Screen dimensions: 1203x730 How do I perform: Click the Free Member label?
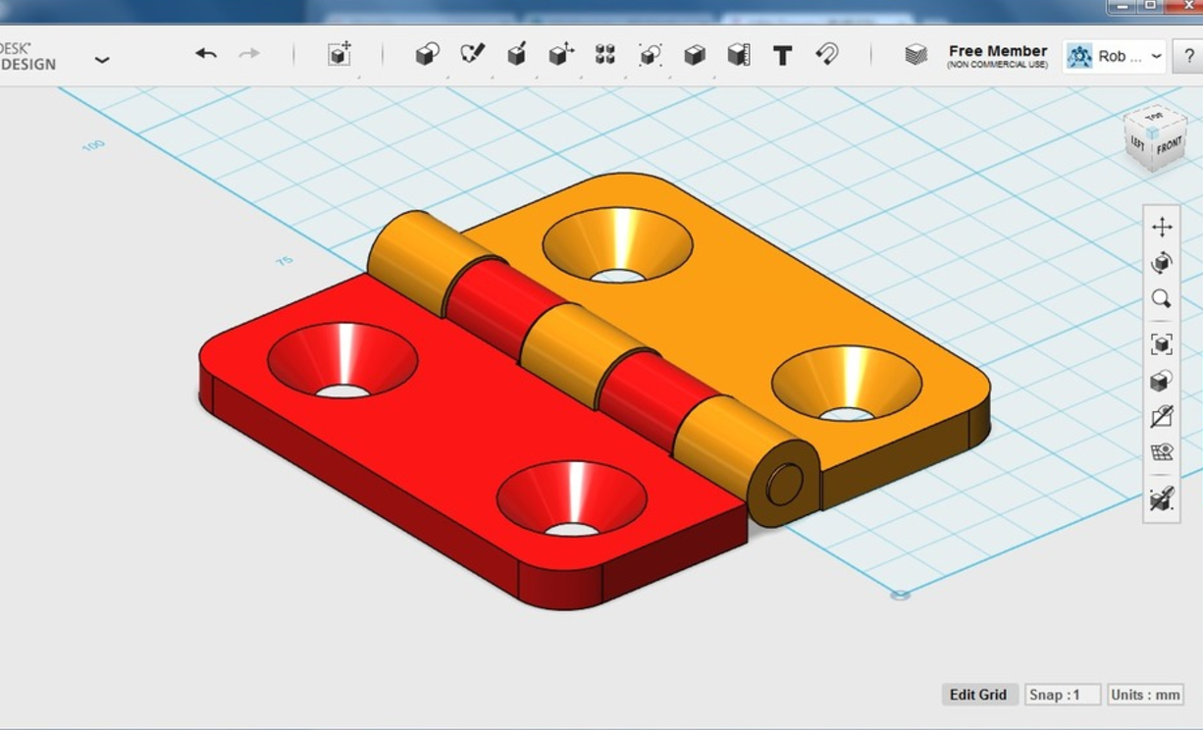coord(998,51)
